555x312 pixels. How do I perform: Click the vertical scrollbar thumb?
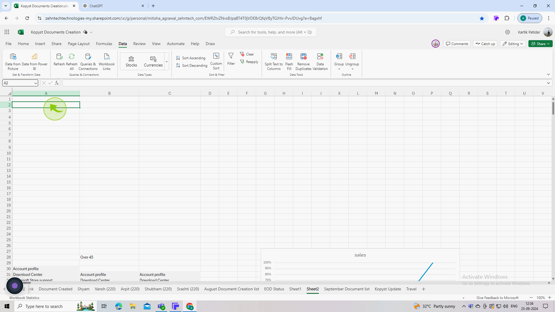(x=553, y=108)
